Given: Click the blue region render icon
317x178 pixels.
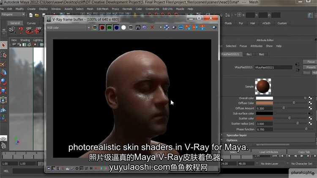Looking at the screenshot, I should 181,27.
